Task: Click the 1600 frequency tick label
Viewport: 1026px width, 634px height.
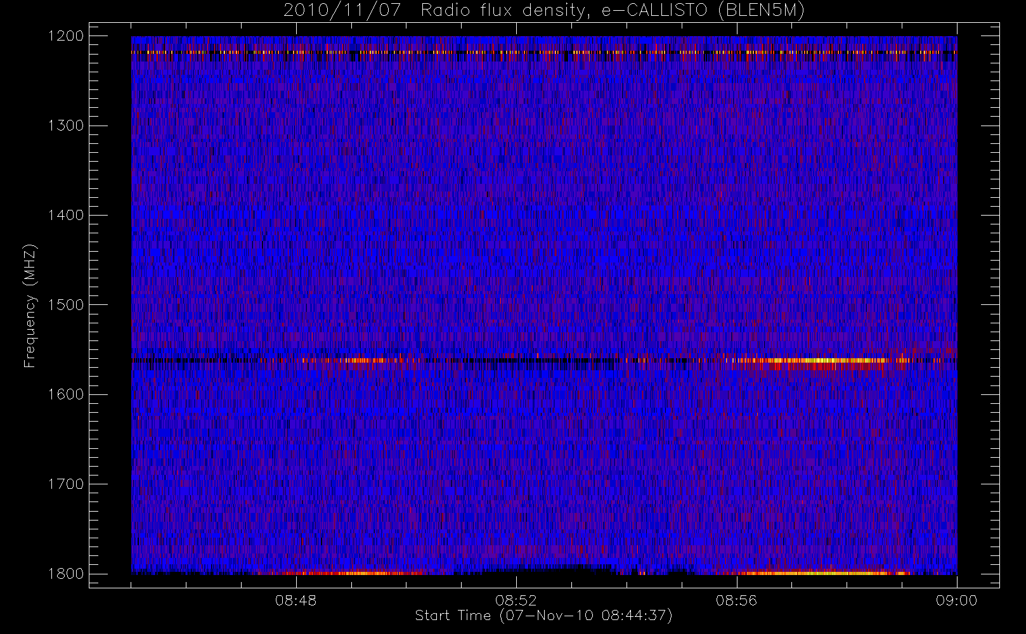Action: pos(66,394)
